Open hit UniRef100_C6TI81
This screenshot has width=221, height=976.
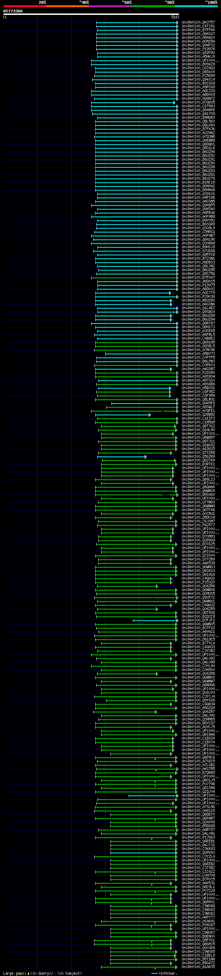[x=198, y=26]
